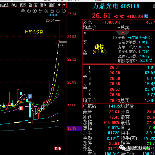Image resolution: width=155 pixels, height=155 pixels.
Task: Open the 加自选 toolbar item
Action: pos(4,5)
